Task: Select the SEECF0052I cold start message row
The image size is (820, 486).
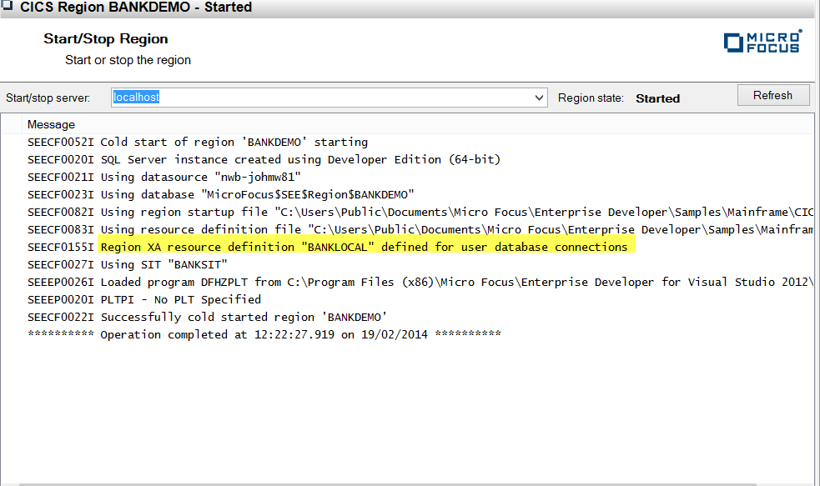Action: [x=197, y=142]
